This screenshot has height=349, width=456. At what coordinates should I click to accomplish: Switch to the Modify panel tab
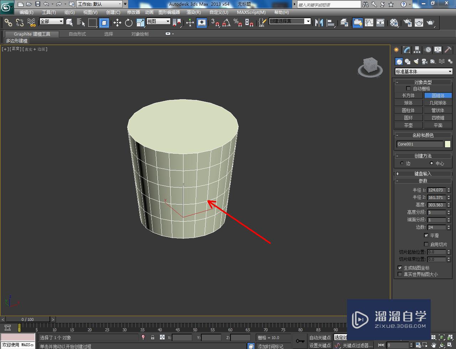point(406,50)
